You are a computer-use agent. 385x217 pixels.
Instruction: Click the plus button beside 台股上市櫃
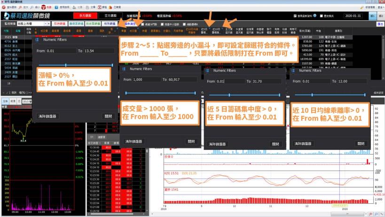click(x=49, y=23)
